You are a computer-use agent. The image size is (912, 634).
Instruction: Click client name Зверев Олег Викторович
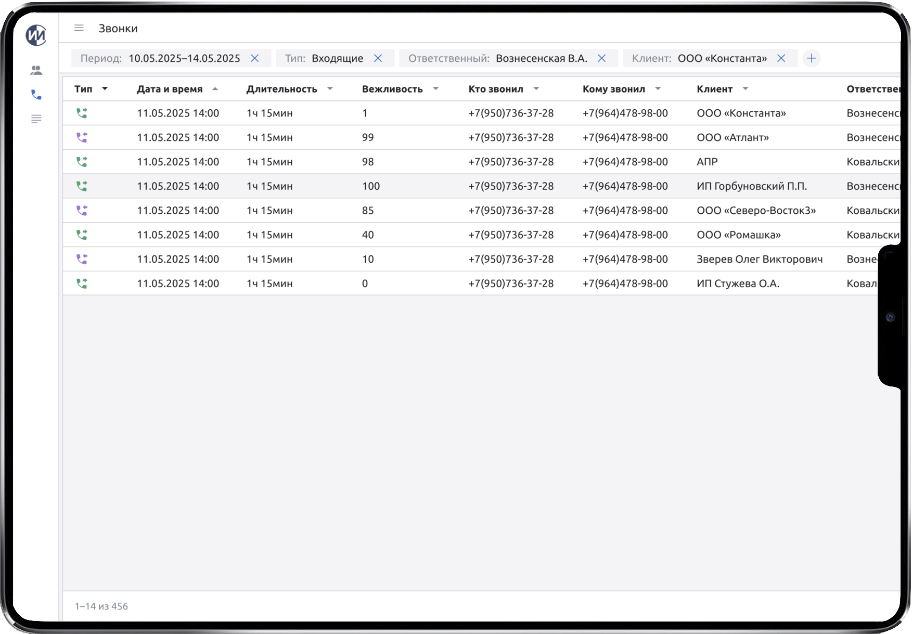tap(760, 259)
